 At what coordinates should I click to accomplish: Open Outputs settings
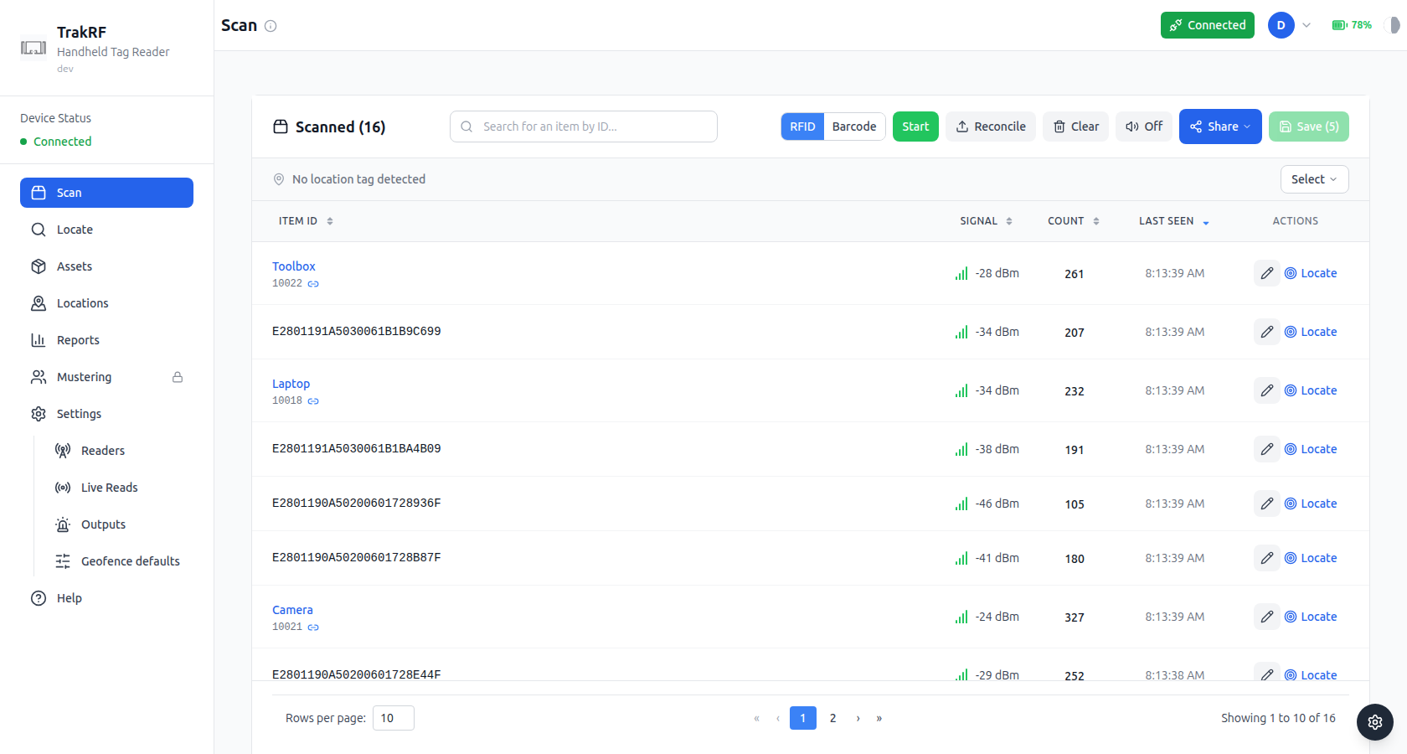click(119, 524)
